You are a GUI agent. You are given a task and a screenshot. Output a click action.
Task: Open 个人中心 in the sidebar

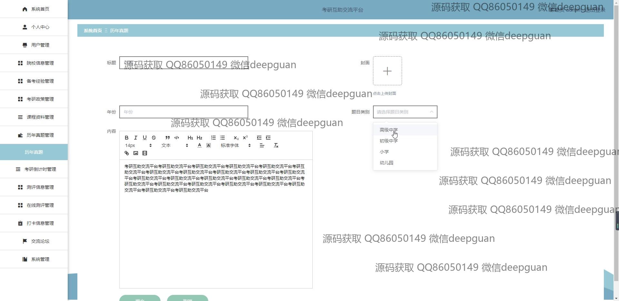pyautogui.click(x=34, y=27)
